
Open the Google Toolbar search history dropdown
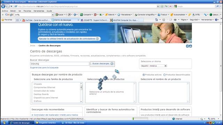(53, 15)
